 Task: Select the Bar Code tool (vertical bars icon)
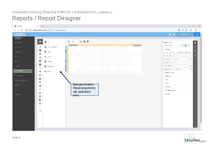coord(40,75)
